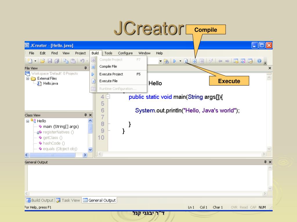Toggle the Class View panel icon
The width and height of the screenshot is (297, 222).
[243, 61]
